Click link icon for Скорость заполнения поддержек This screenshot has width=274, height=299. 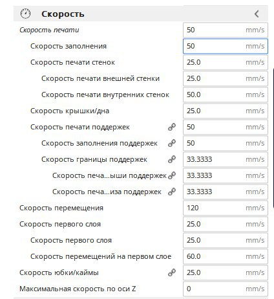click(x=172, y=143)
